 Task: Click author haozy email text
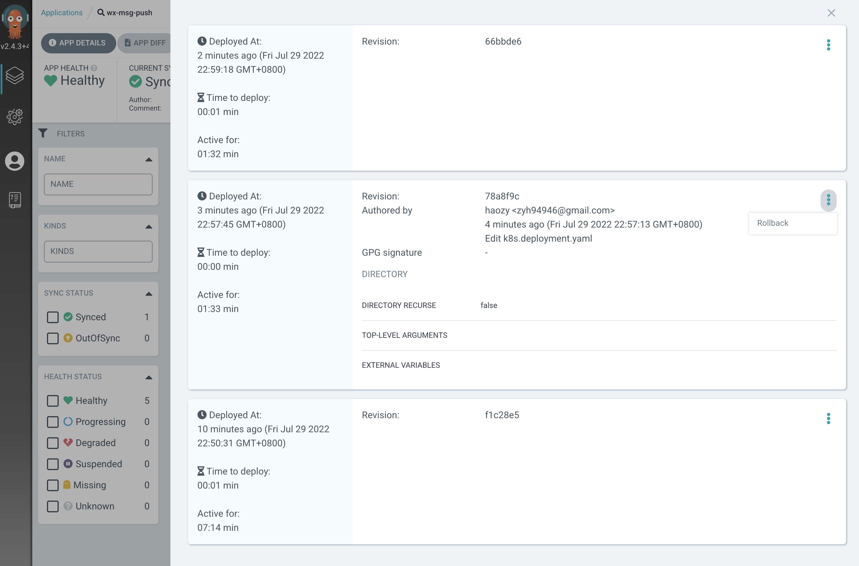(x=549, y=211)
